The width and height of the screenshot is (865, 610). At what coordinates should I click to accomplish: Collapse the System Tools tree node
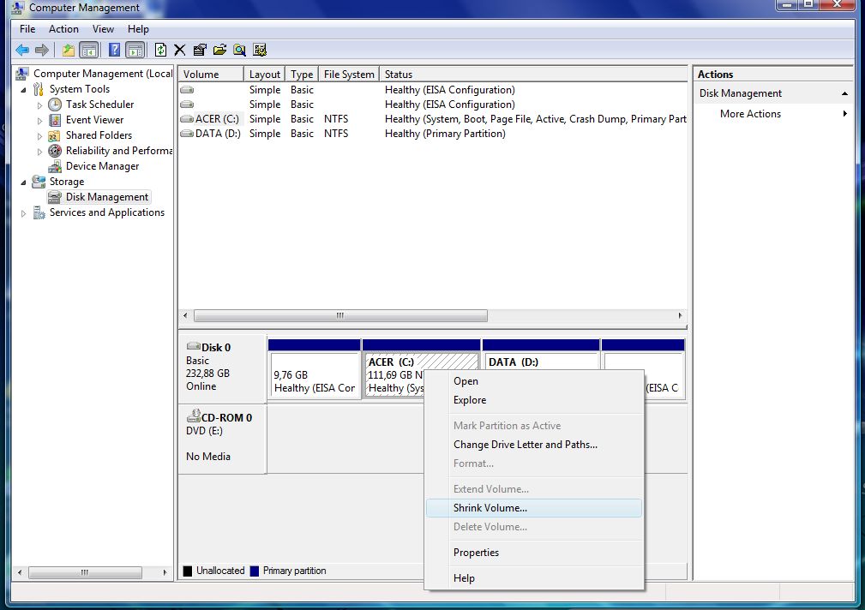coord(23,89)
